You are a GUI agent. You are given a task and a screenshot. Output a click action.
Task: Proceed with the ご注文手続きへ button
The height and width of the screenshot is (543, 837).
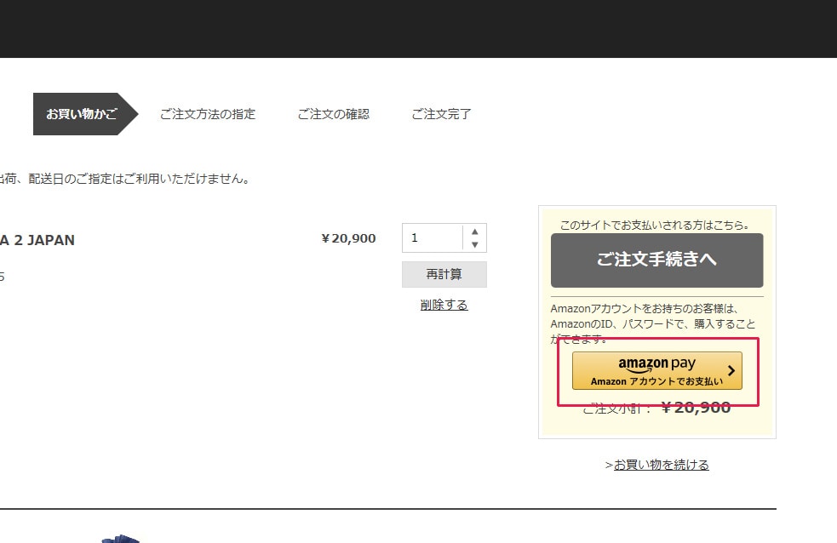click(x=656, y=260)
